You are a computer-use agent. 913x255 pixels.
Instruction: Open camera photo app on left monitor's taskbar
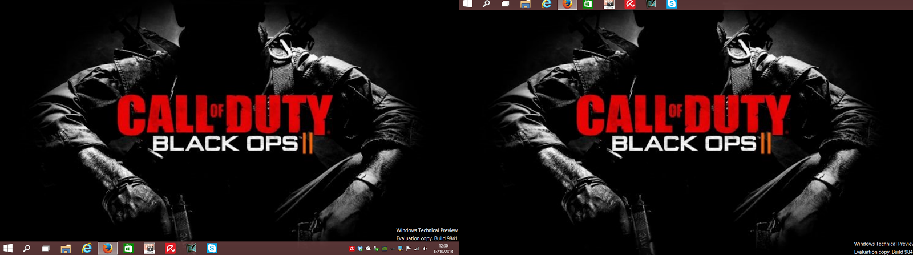(x=150, y=248)
